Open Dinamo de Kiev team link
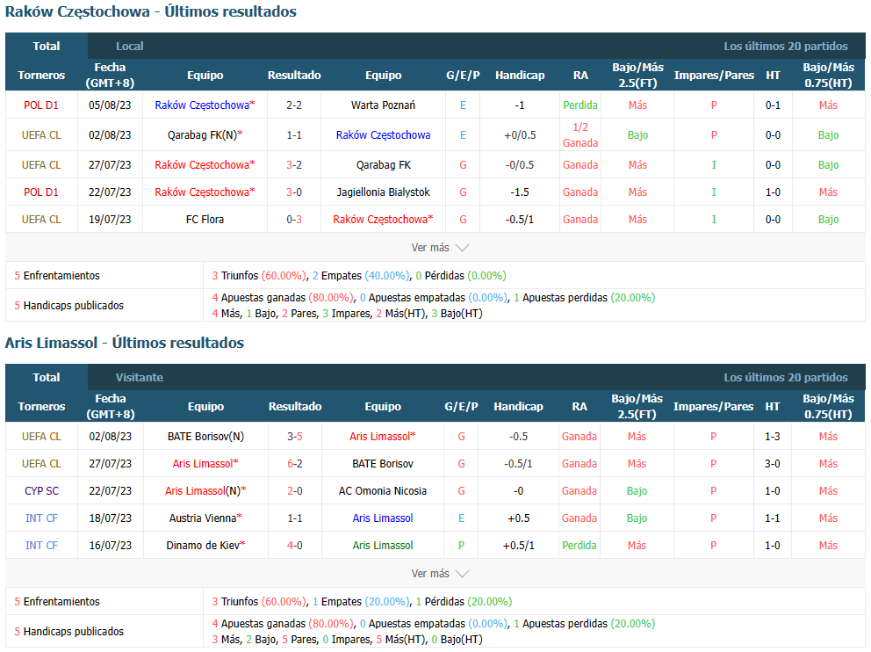The height and width of the screenshot is (652, 871). 205,546
